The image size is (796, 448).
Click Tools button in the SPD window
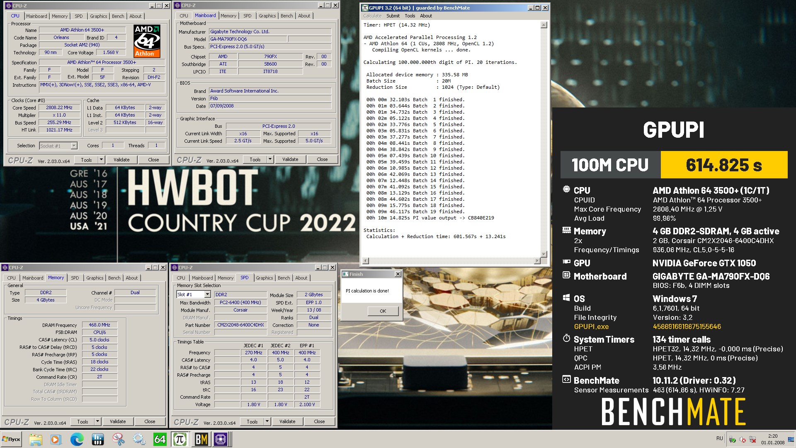click(x=252, y=421)
